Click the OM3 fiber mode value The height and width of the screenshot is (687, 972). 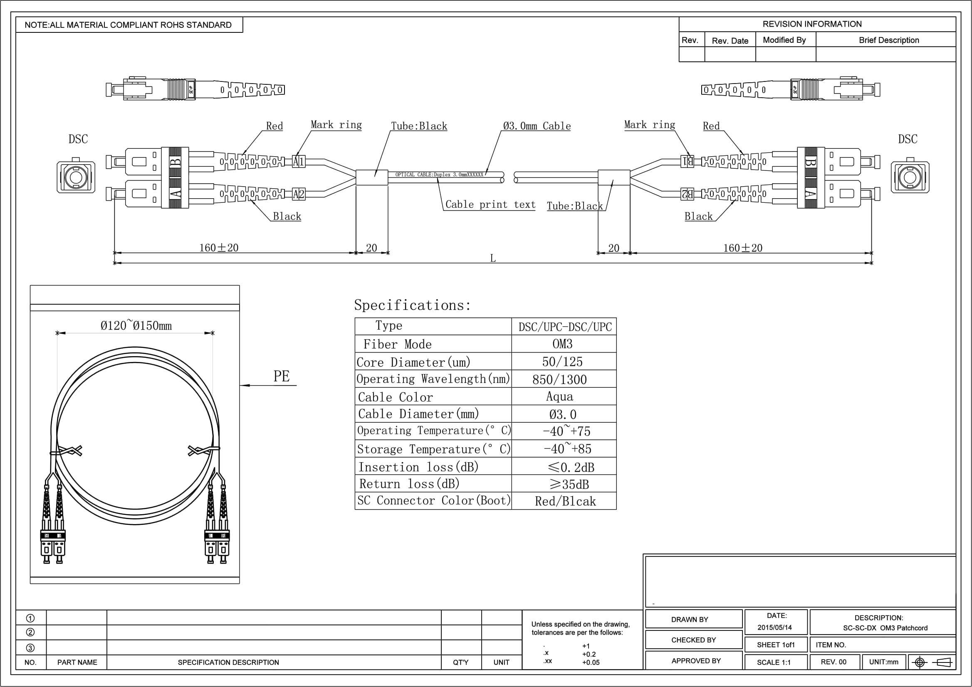(563, 344)
